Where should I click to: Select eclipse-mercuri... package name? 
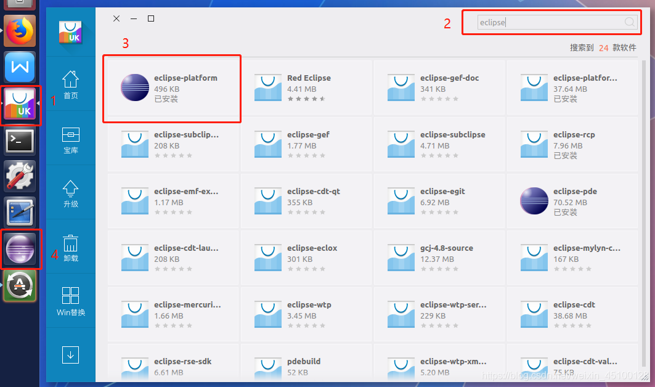[x=187, y=304]
